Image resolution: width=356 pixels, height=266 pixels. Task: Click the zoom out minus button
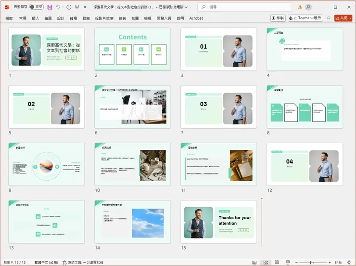(x=296, y=262)
